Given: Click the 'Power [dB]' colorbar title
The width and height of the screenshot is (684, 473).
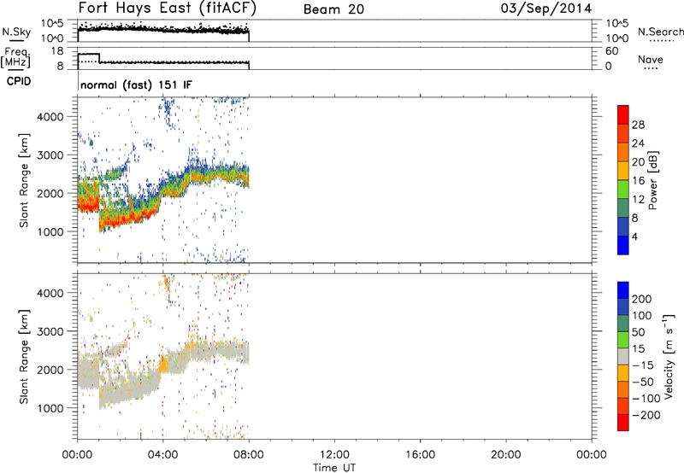Looking at the screenshot, I should pos(652,180).
